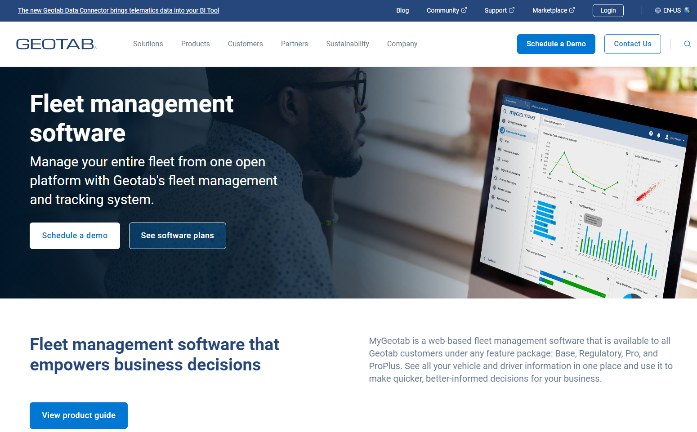Open the Geotab Data Connector announcement link

tap(119, 10)
